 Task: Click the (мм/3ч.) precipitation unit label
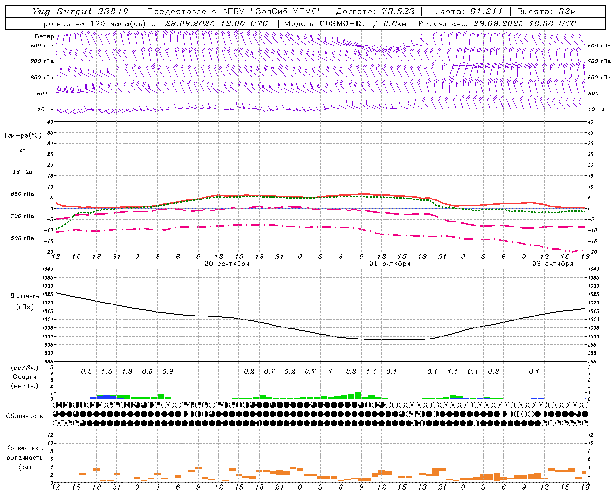[25, 368]
